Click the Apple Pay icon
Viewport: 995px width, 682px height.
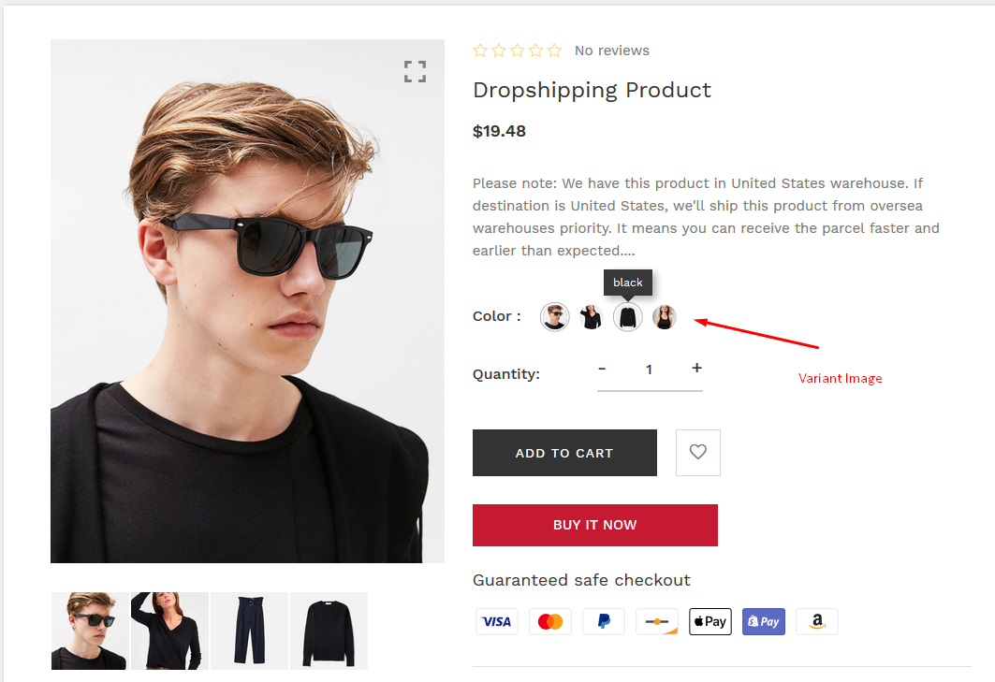(x=710, y=622)
